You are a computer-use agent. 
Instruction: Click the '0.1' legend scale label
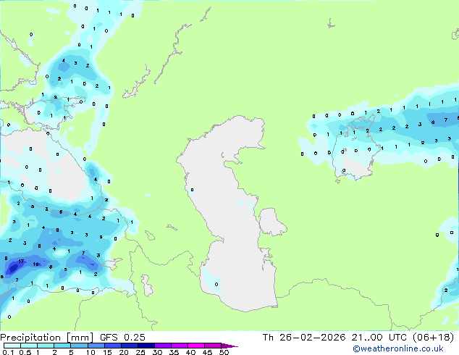pyautogui.click(x=9, y=352)
